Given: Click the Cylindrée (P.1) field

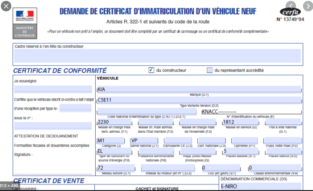Looking at the screenshot, I should pos(244,141).
